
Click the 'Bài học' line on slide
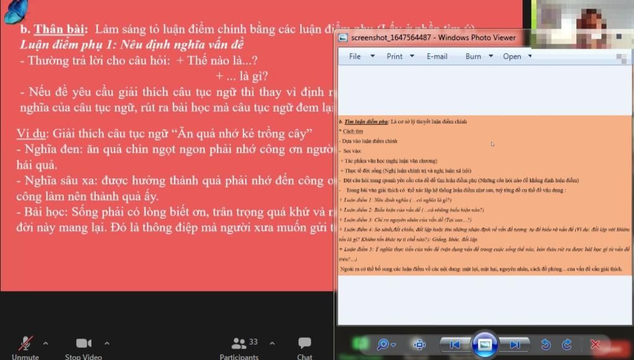tap(175, 212)
